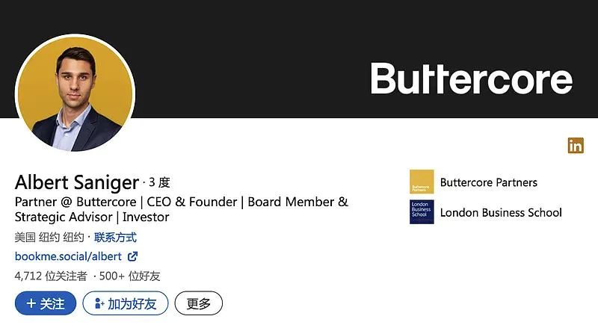This screenshot has width=598, height=328.
Task: Expand the 更多 options menu
Action: point(199,303)
